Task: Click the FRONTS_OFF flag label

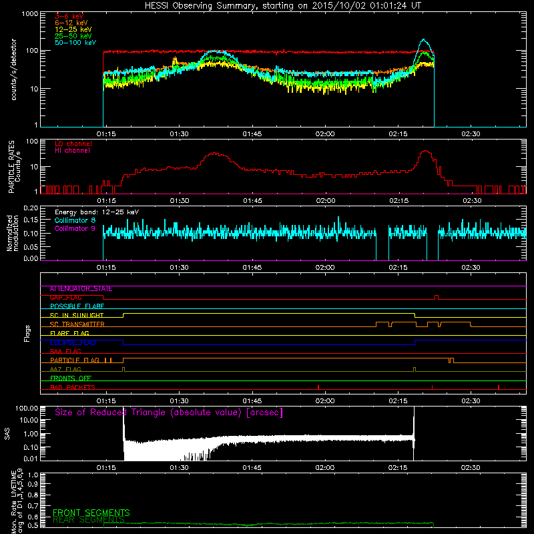Action: [x=71, y=378]
